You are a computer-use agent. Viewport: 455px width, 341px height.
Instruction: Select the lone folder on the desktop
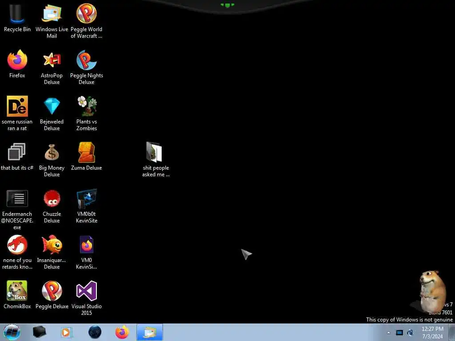click(156, 159)
